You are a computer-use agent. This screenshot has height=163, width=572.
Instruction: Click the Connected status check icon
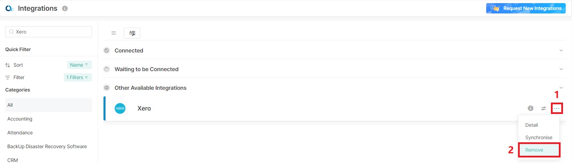click(107, 50)
